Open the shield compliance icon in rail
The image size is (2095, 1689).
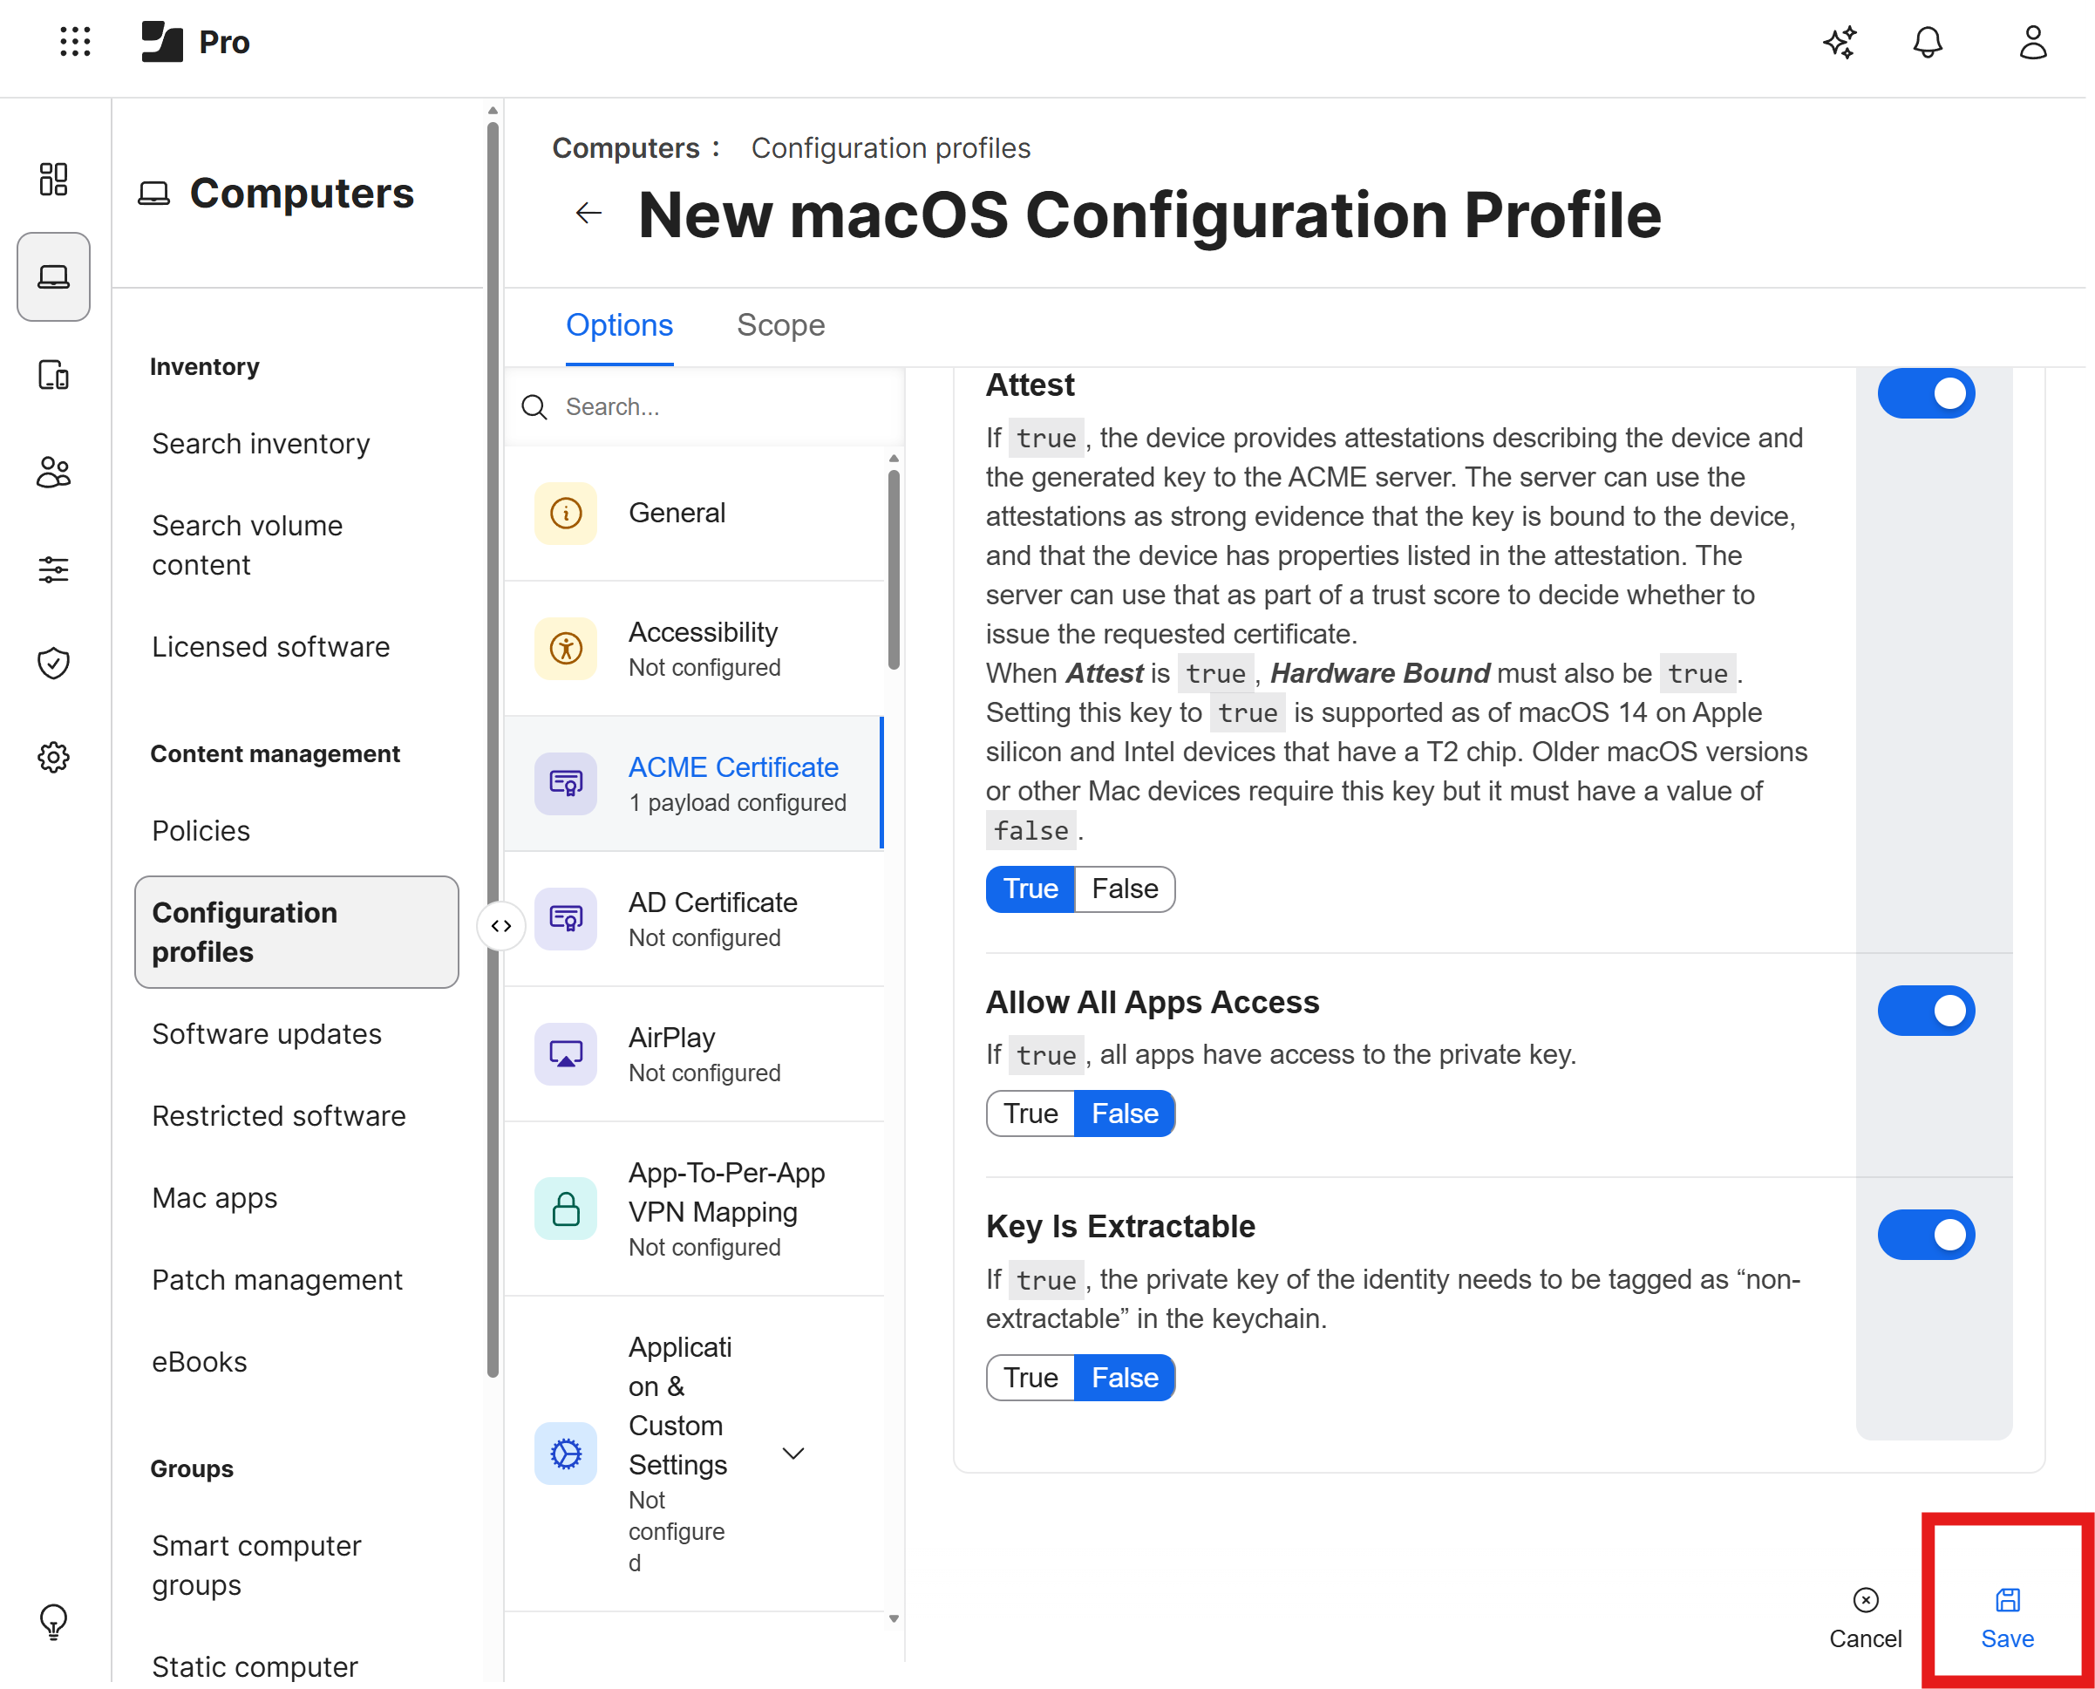click(x=53, y=664)
